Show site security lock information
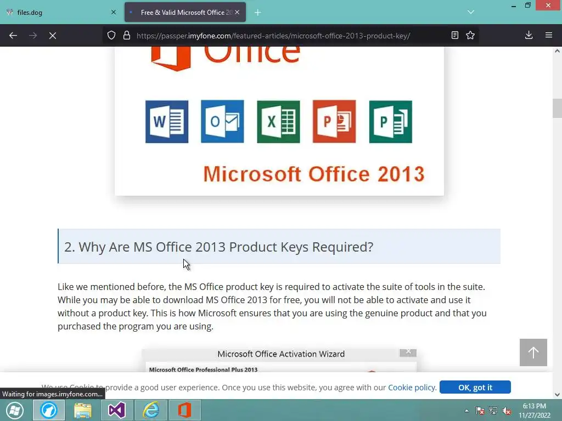Image resolution: width=562 pixels, height=421 pixels. pyautogui.click(x=127, y=36)
